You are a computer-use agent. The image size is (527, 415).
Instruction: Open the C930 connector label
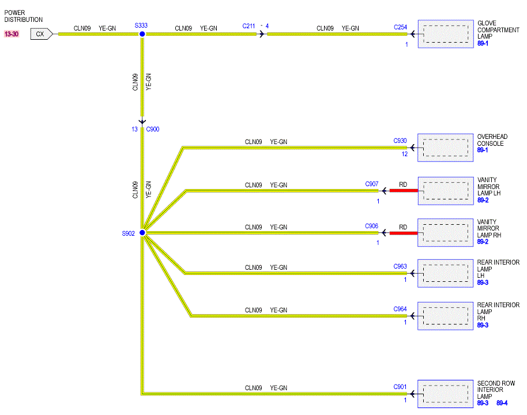point(400,141)
